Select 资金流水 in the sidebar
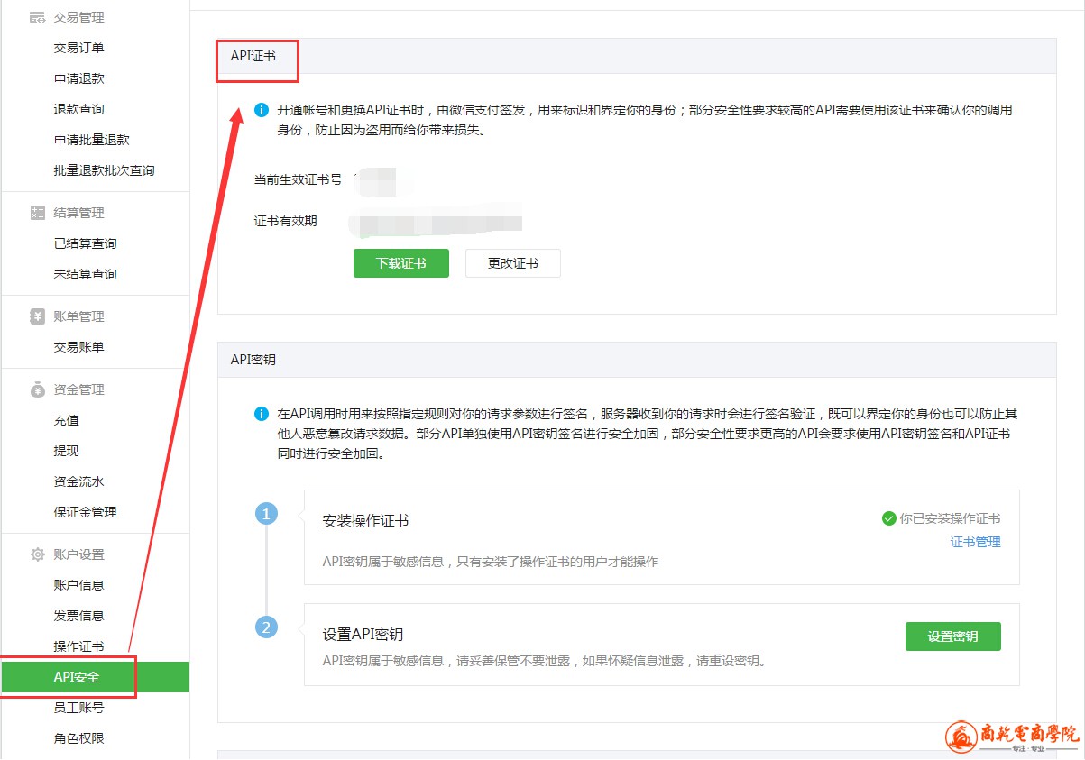This screenshot has height=760, width=1085. click(x=78, y=481)
